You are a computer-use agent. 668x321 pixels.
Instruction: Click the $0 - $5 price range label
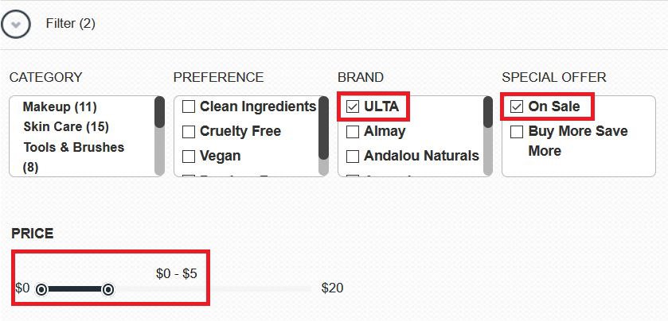click(176, 273)
